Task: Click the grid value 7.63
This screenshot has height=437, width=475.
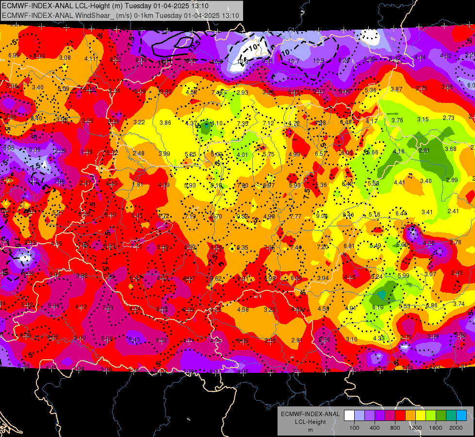Action: coord(108,308)
